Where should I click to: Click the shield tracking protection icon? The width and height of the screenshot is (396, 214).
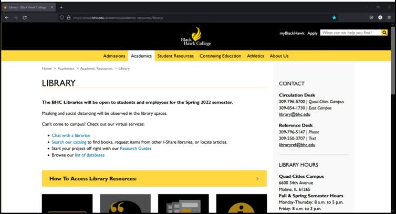pos(61,18)
